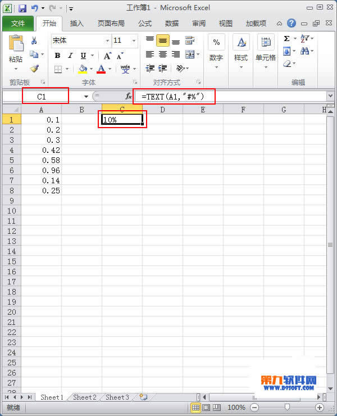Viewport: 337px width, 416px height.
Task: Select the Format Painter brush
Action: point(34,69)
